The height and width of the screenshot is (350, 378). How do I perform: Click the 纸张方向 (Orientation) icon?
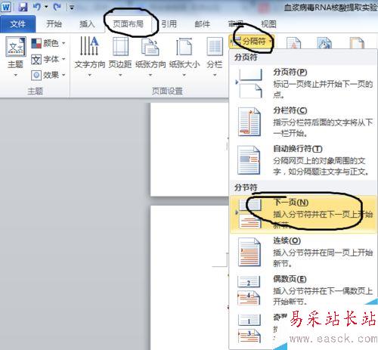150,47
